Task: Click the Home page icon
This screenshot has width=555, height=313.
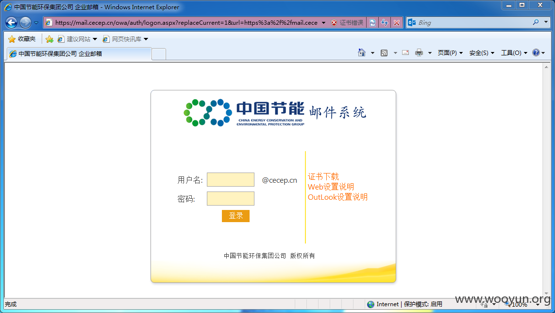Action: click(361, 53)
